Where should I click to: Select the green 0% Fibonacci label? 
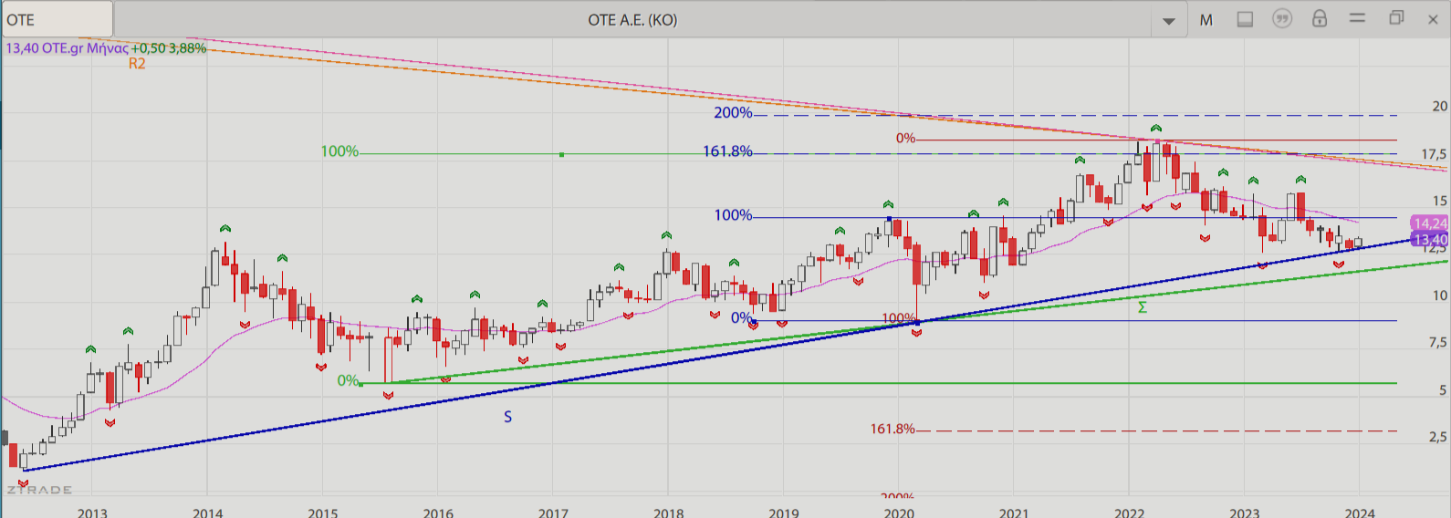click(348, 380)
